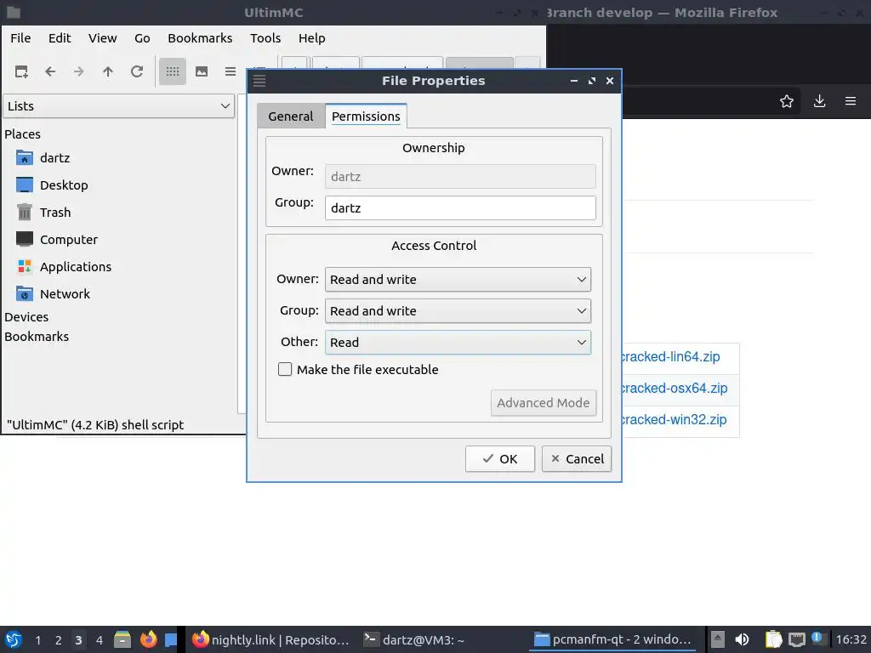This screenshot has width=871, height=653.
Task: Focus the Group ownership input field
Action: tap(460, 208)
